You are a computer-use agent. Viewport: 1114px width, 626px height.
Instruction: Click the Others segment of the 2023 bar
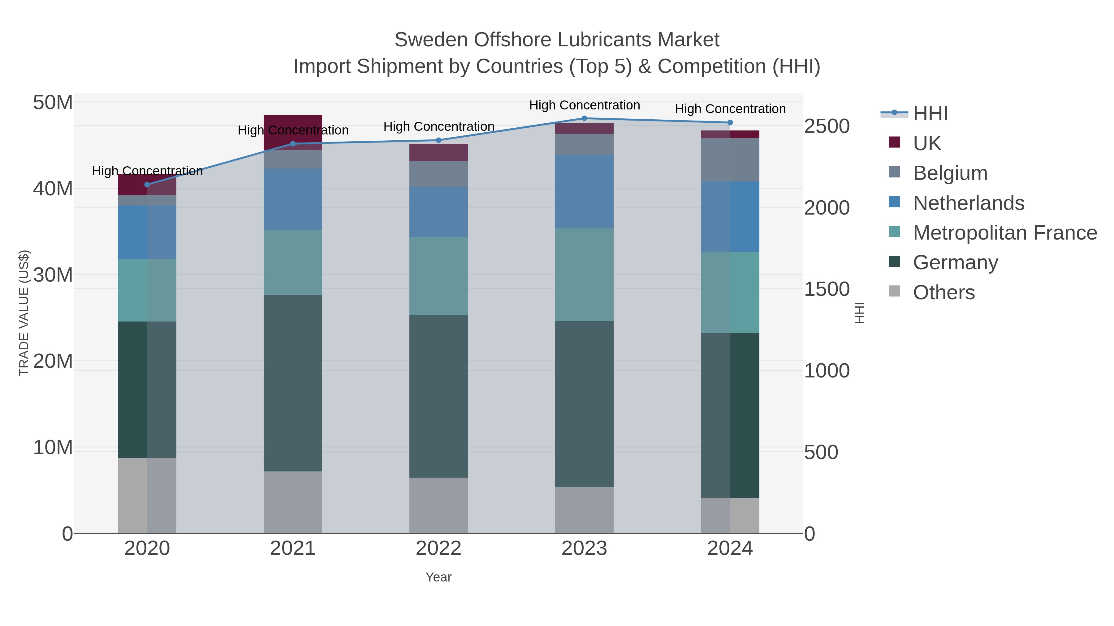pos(584,510)
